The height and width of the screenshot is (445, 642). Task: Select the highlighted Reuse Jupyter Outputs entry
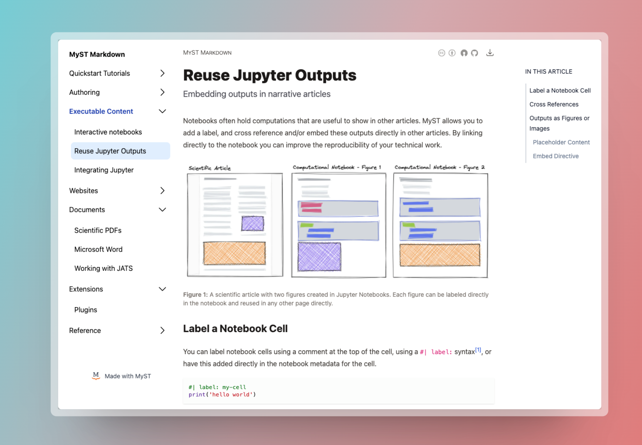110,151
